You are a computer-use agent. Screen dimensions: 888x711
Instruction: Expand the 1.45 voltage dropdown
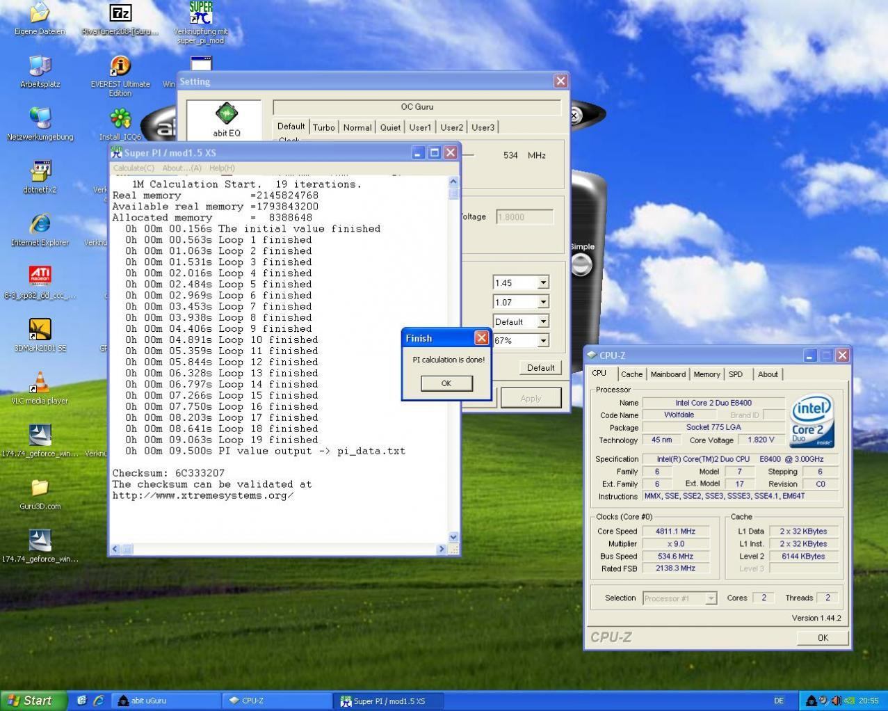tap(543, 282)
